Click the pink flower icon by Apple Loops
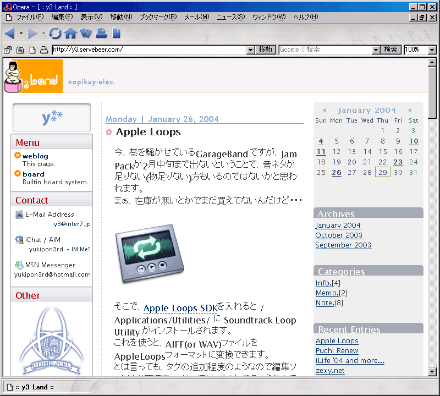The image size is (440, 396). (109, 132)
